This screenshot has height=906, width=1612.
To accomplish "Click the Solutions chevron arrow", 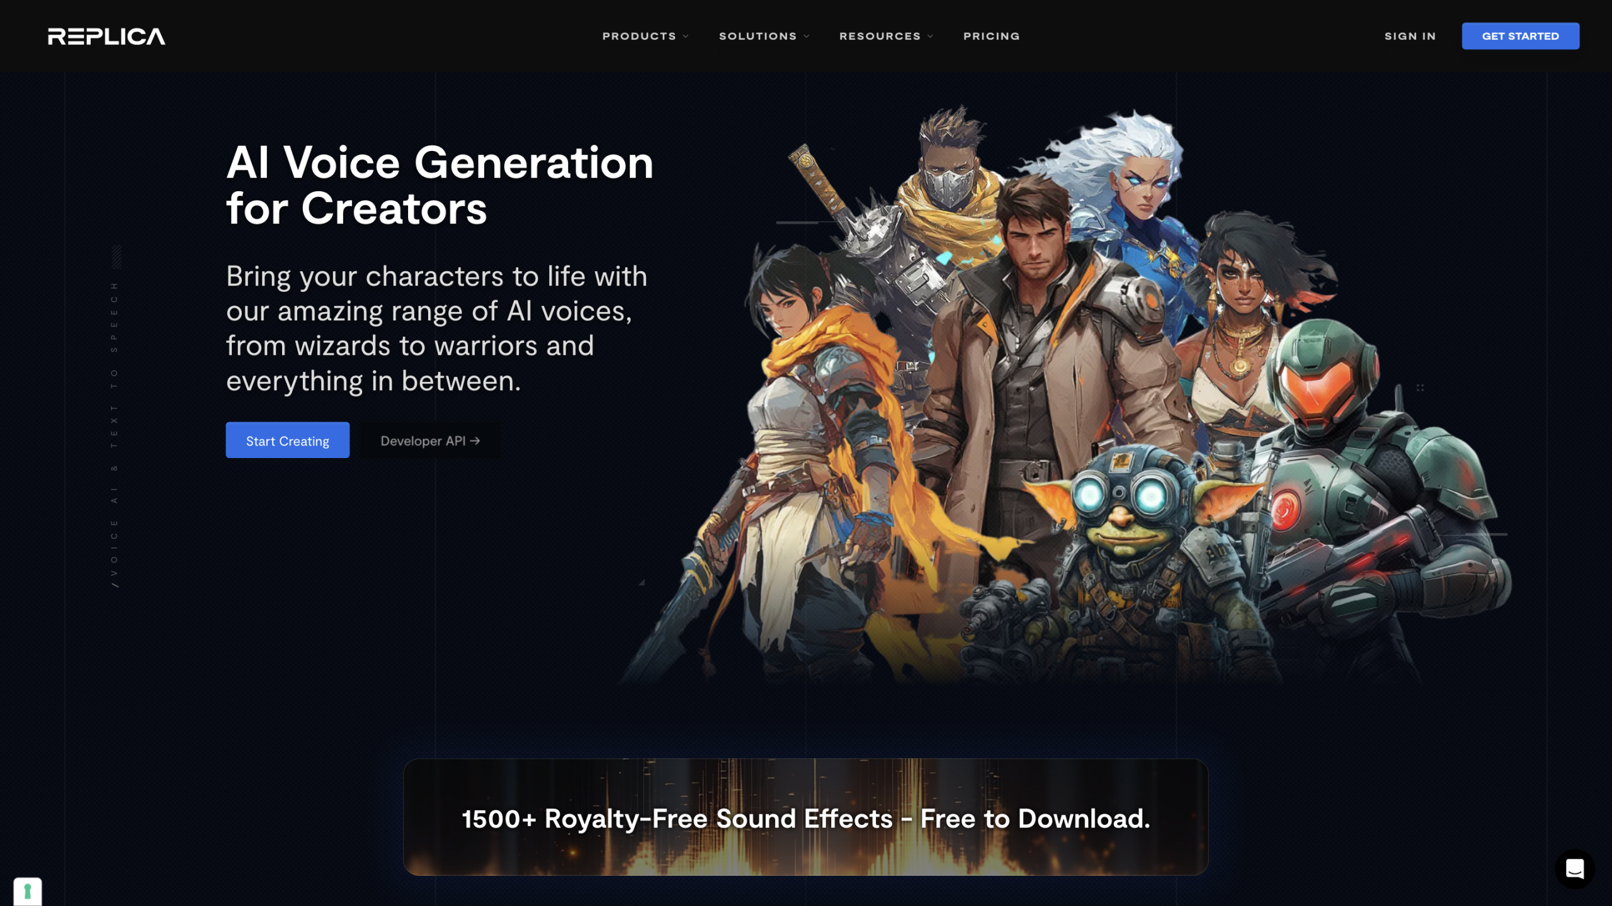I will pos(807,36).
